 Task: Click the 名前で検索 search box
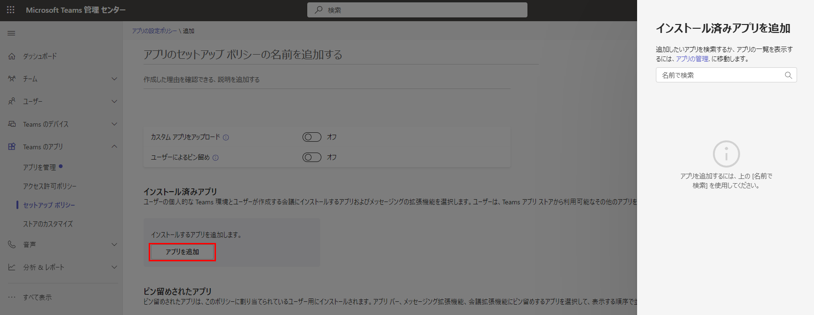tap(726, 75)
